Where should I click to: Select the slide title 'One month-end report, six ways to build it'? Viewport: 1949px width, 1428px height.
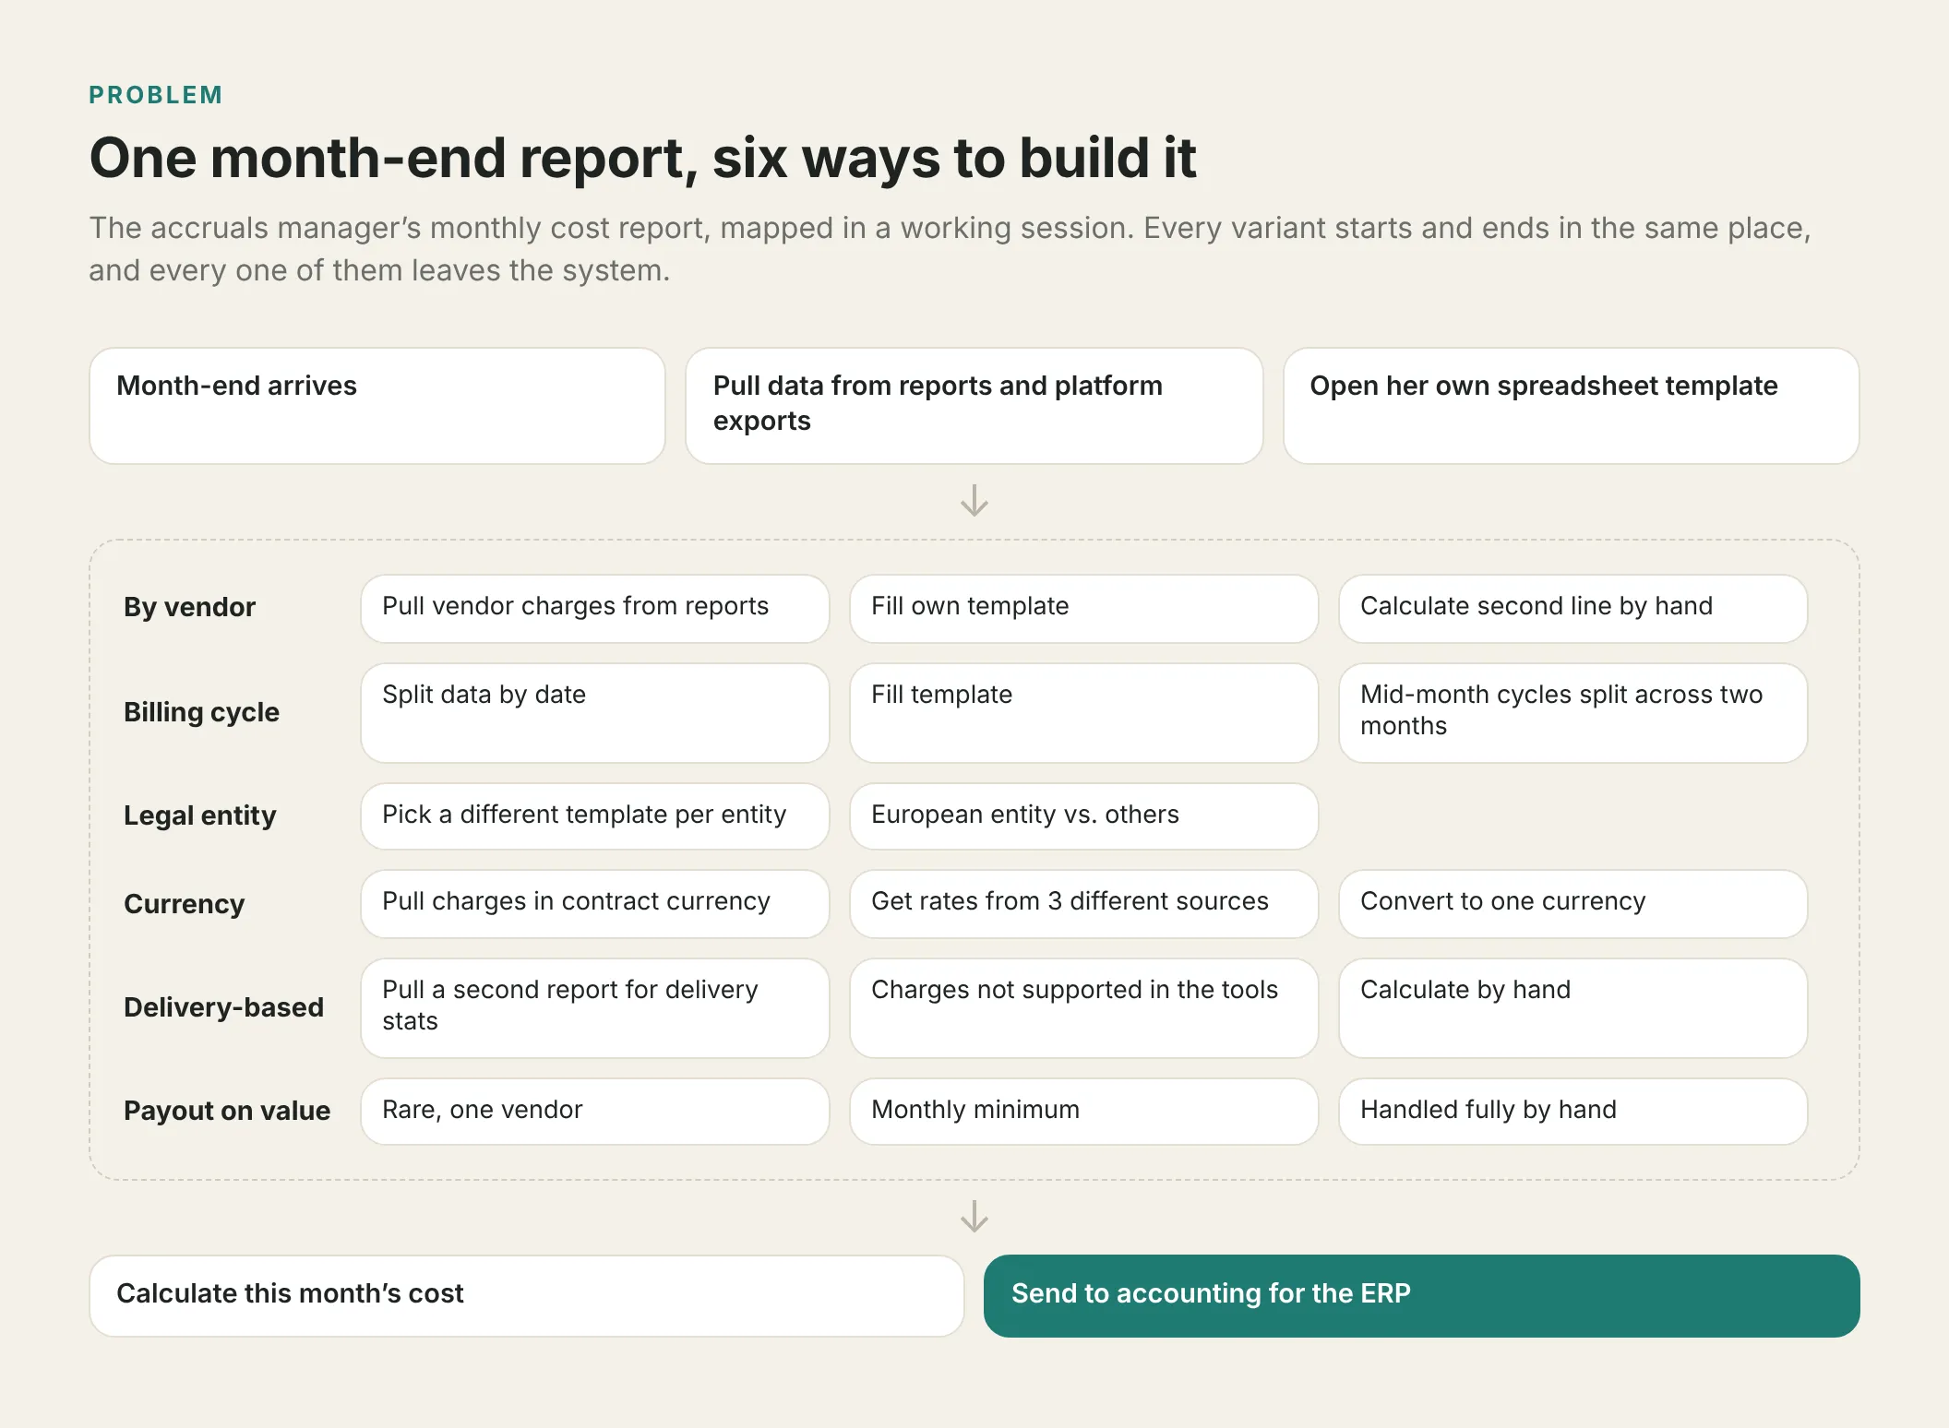642,158
